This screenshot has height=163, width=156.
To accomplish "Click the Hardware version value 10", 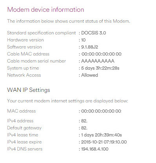I will tap(83, 40).
